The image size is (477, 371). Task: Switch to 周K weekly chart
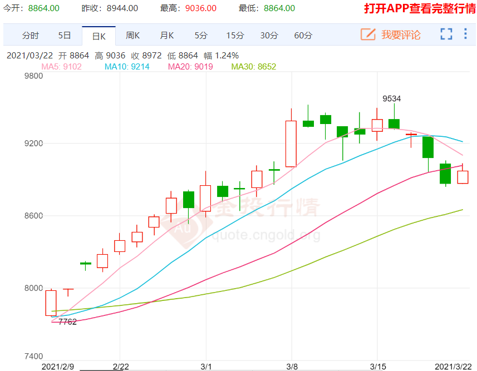pyautogui.click(x=132, y=36)
